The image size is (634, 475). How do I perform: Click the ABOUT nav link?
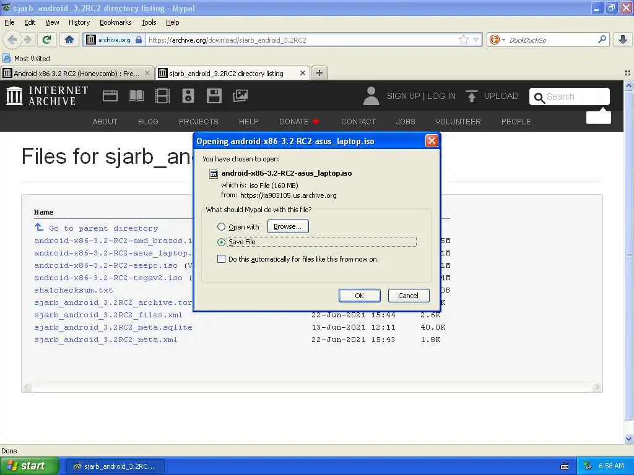click(x=105, y=122)
